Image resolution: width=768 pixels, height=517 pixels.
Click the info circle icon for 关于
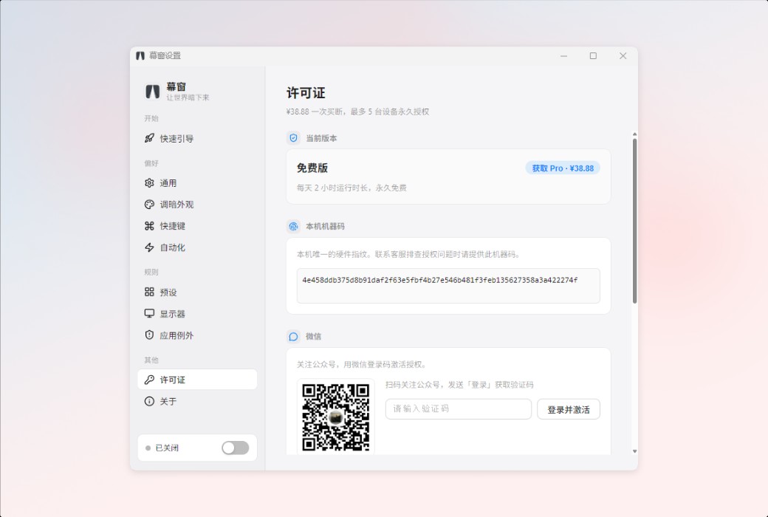(149, 401)
